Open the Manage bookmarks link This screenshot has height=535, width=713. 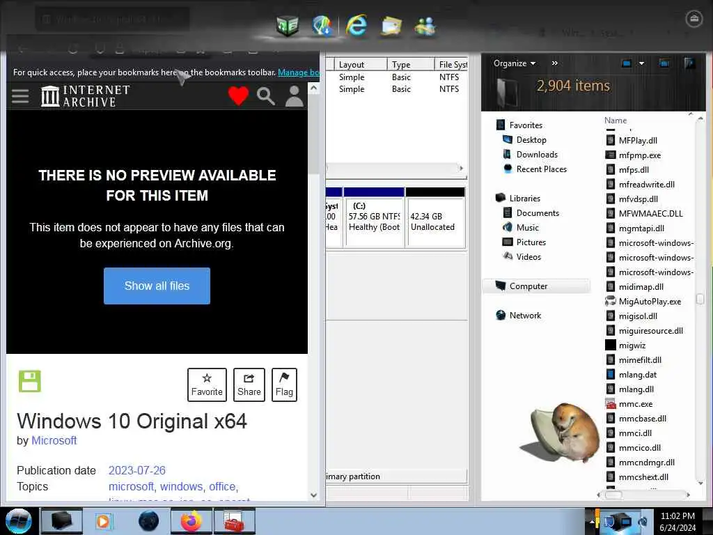[x=298, y=72]
